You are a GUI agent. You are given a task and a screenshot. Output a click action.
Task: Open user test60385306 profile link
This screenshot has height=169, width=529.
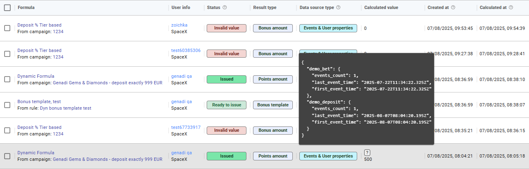(186, 50)
